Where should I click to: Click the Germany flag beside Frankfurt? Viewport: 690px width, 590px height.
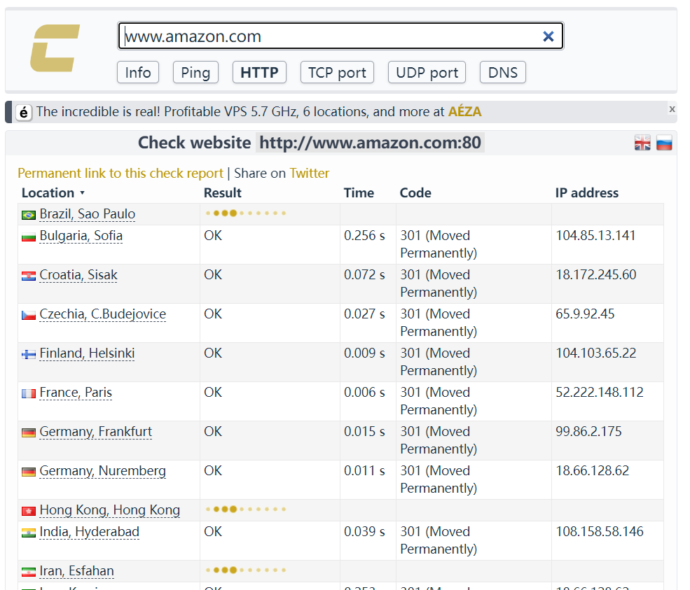pyautogui.click(x=29, y=433)
